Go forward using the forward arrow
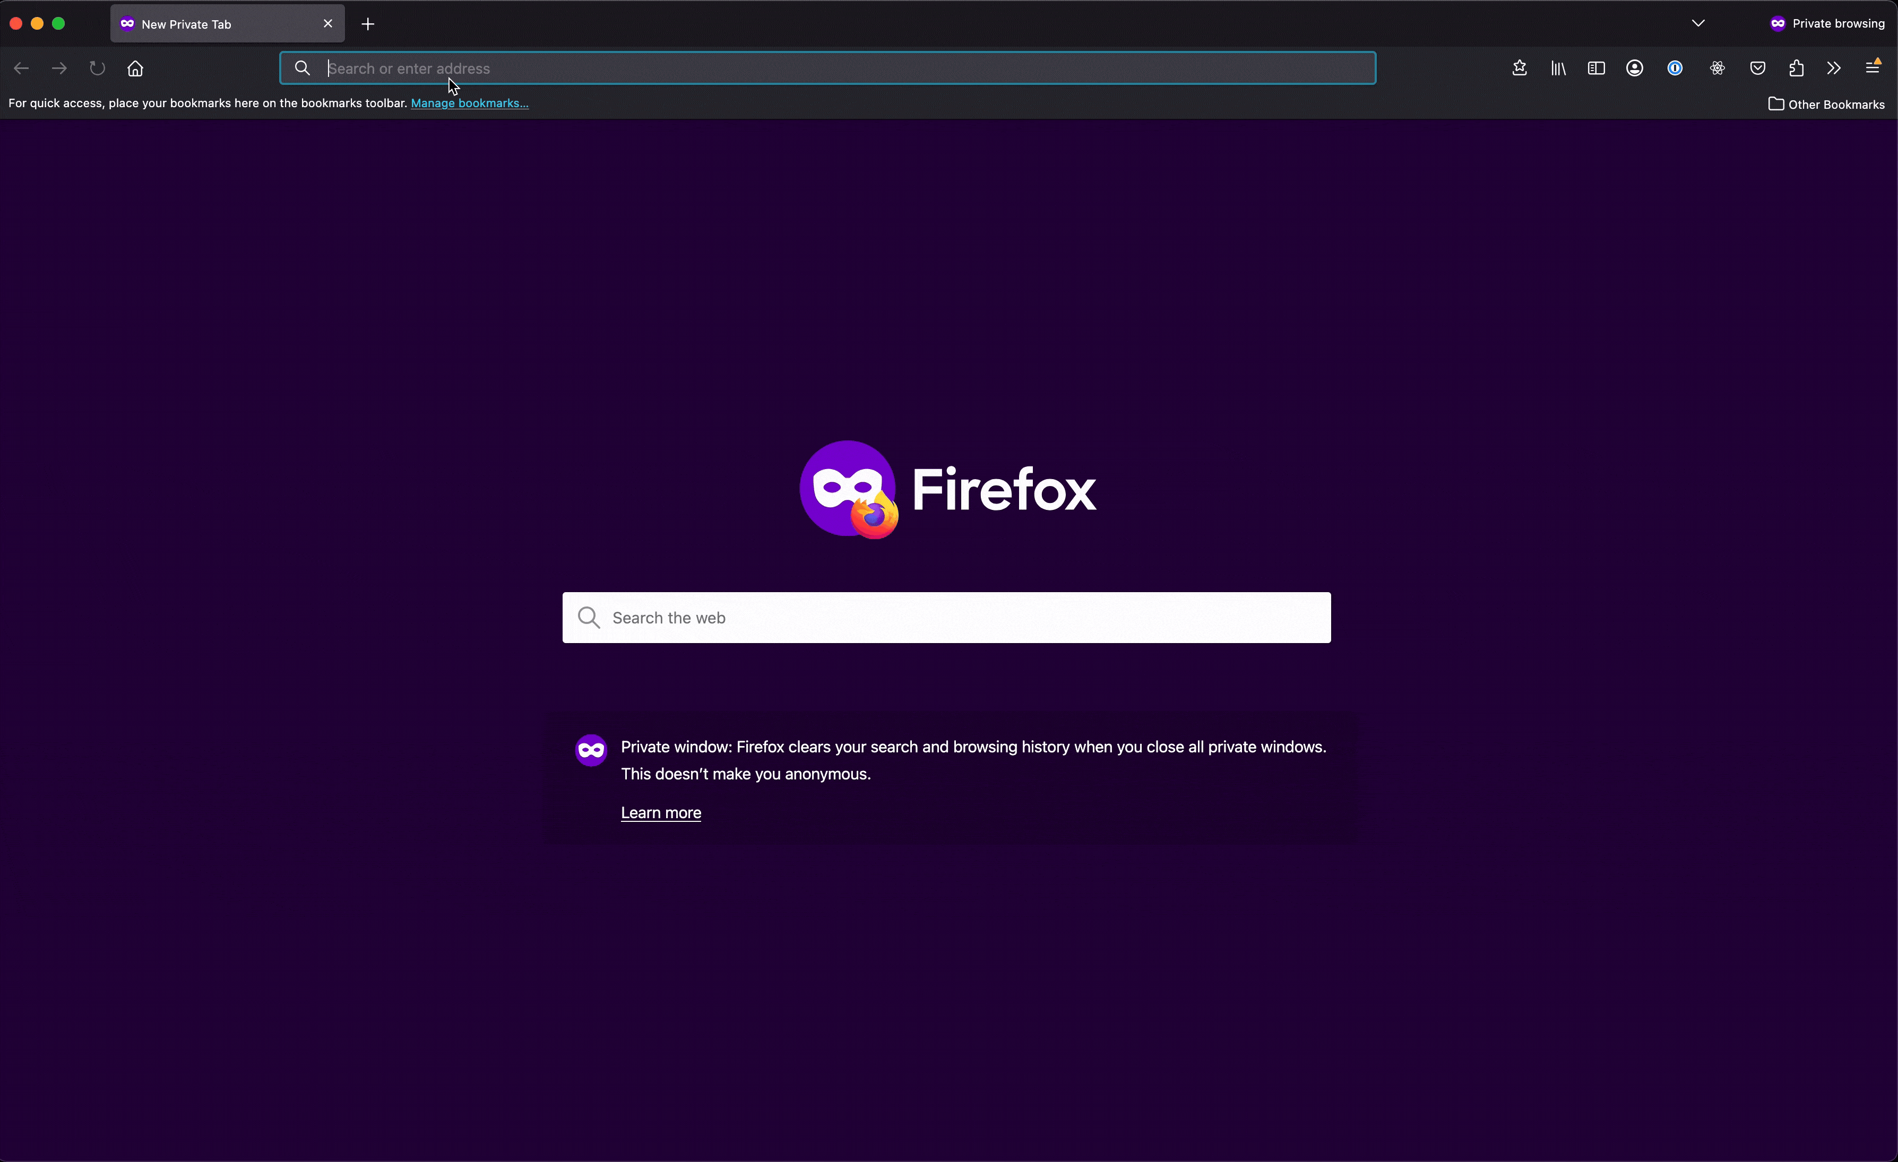 tap(59, 68)
